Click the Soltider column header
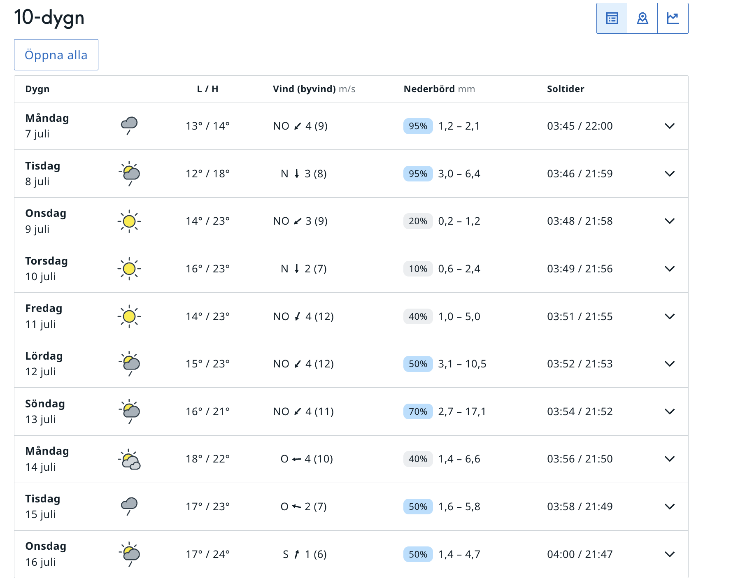731x581 pixels. pyautogui.click(x=566, y=89)
